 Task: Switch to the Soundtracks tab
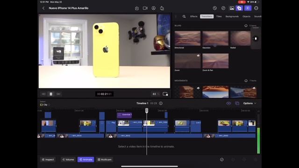257,17
